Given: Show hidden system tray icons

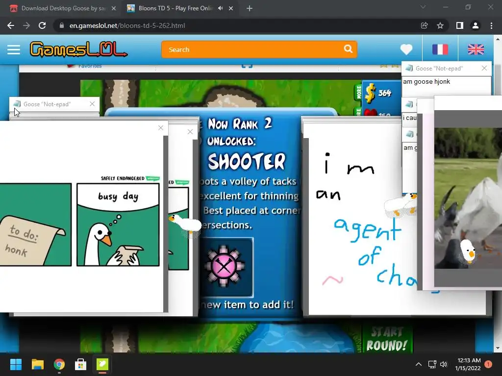Looking at the screenshot, I should pyautogui.click(x=419, y=364).
